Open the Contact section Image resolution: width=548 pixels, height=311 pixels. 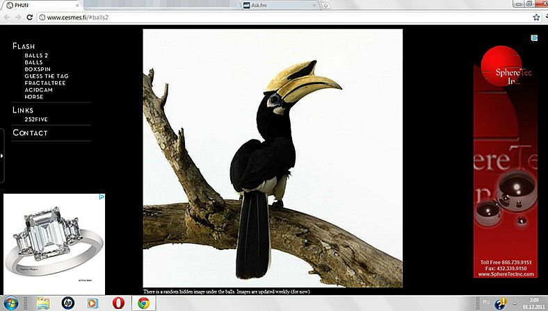pos(30,133)
